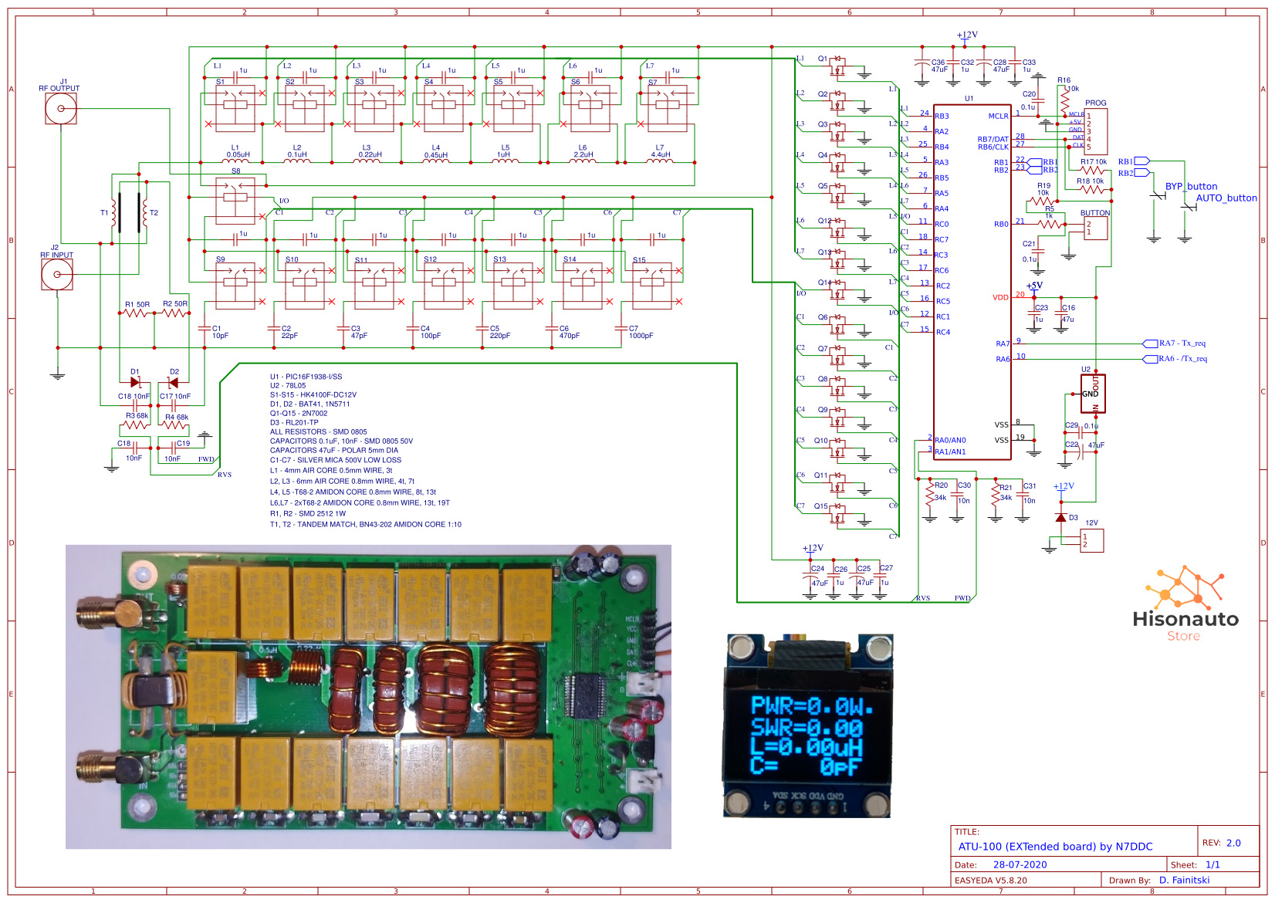Click the AUTO_button label
1275x903 pixels.
click(x=1226, y=198)
